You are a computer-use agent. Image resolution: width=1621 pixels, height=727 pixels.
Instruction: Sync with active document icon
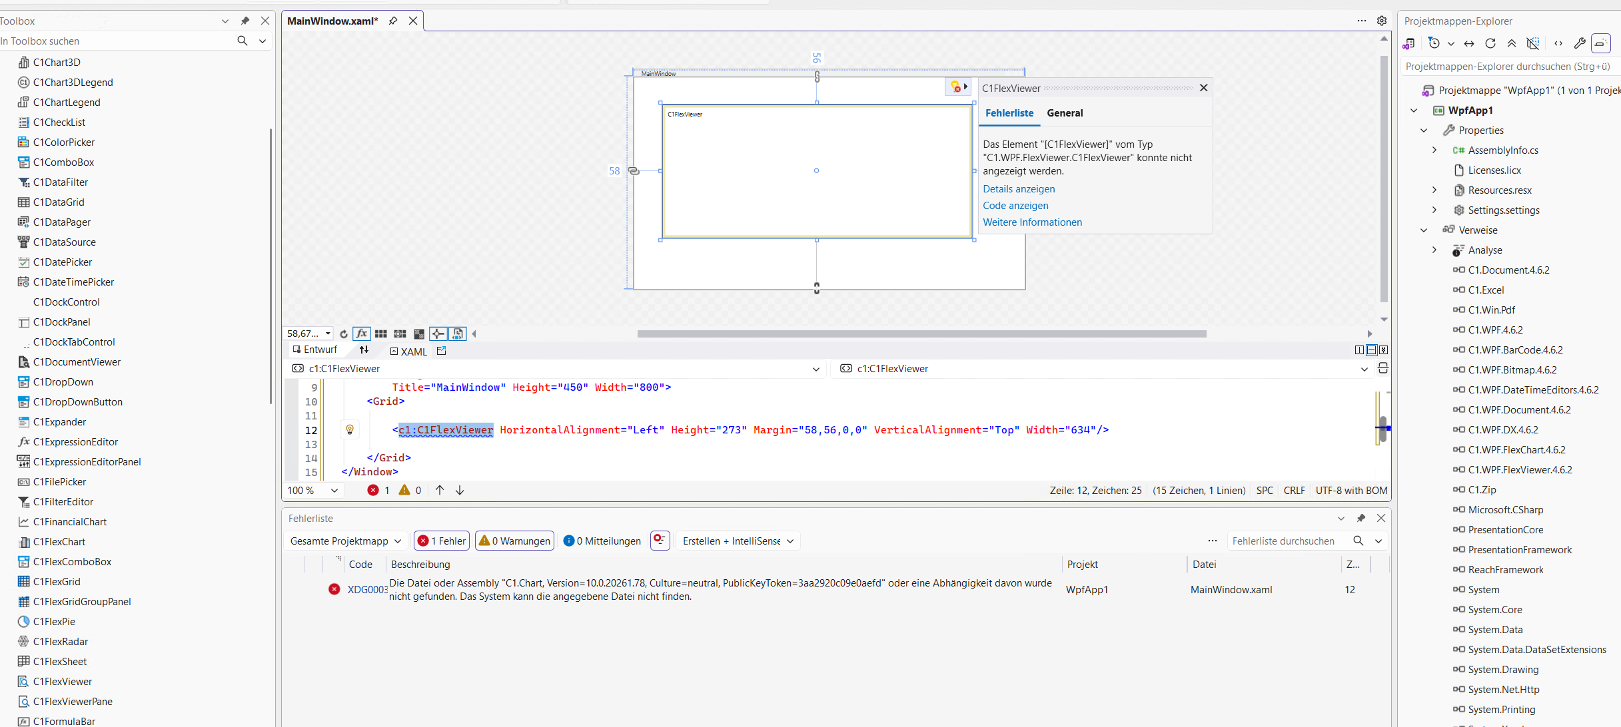(1469, 44)
